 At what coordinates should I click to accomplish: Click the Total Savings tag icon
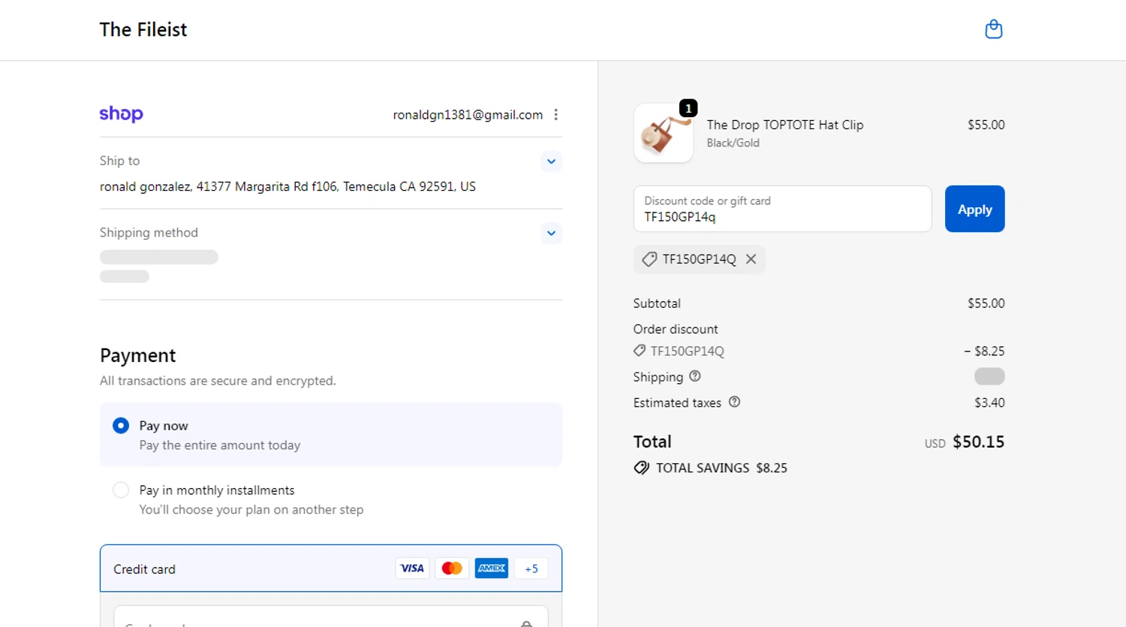(641, 468)
